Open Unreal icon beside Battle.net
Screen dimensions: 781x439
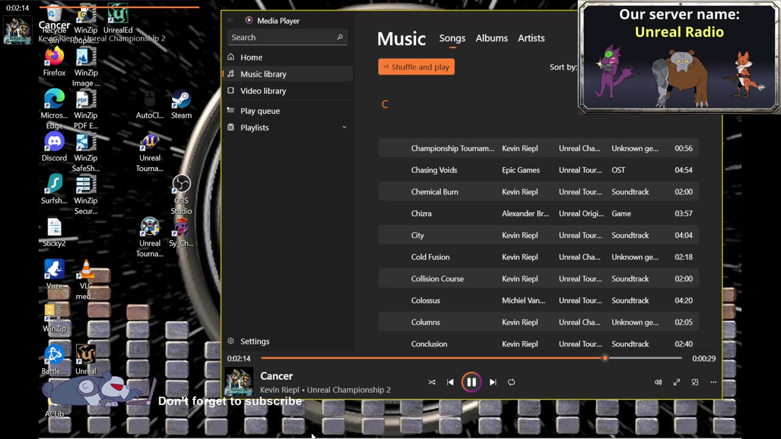tap(86, 361)
